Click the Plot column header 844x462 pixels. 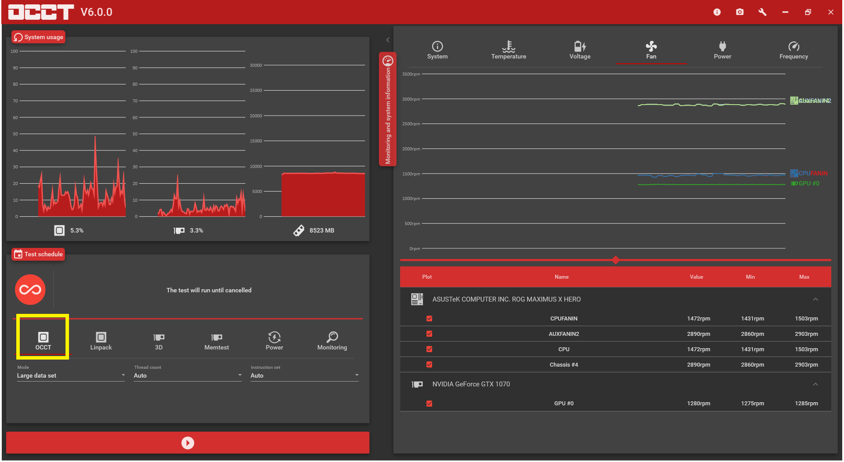tap(427, 277)
